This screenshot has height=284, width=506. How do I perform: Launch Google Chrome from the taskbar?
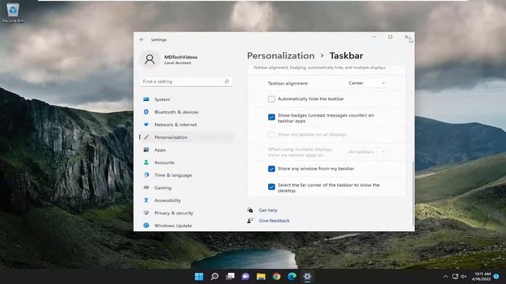tap(277, 277)
